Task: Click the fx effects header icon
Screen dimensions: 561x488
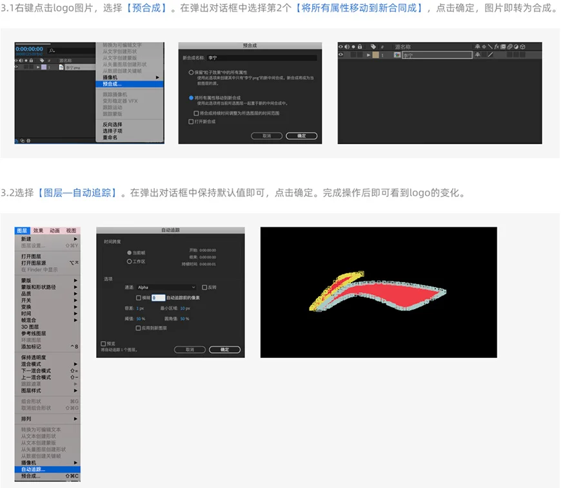Action: (x=497, y=47)
